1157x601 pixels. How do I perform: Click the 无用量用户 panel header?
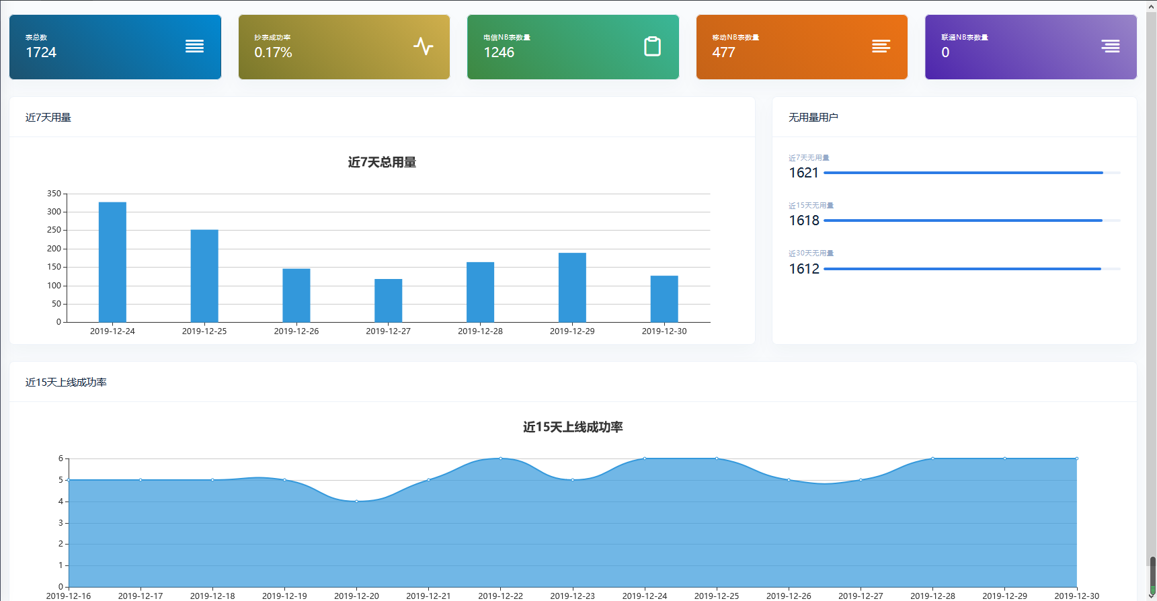813,118
